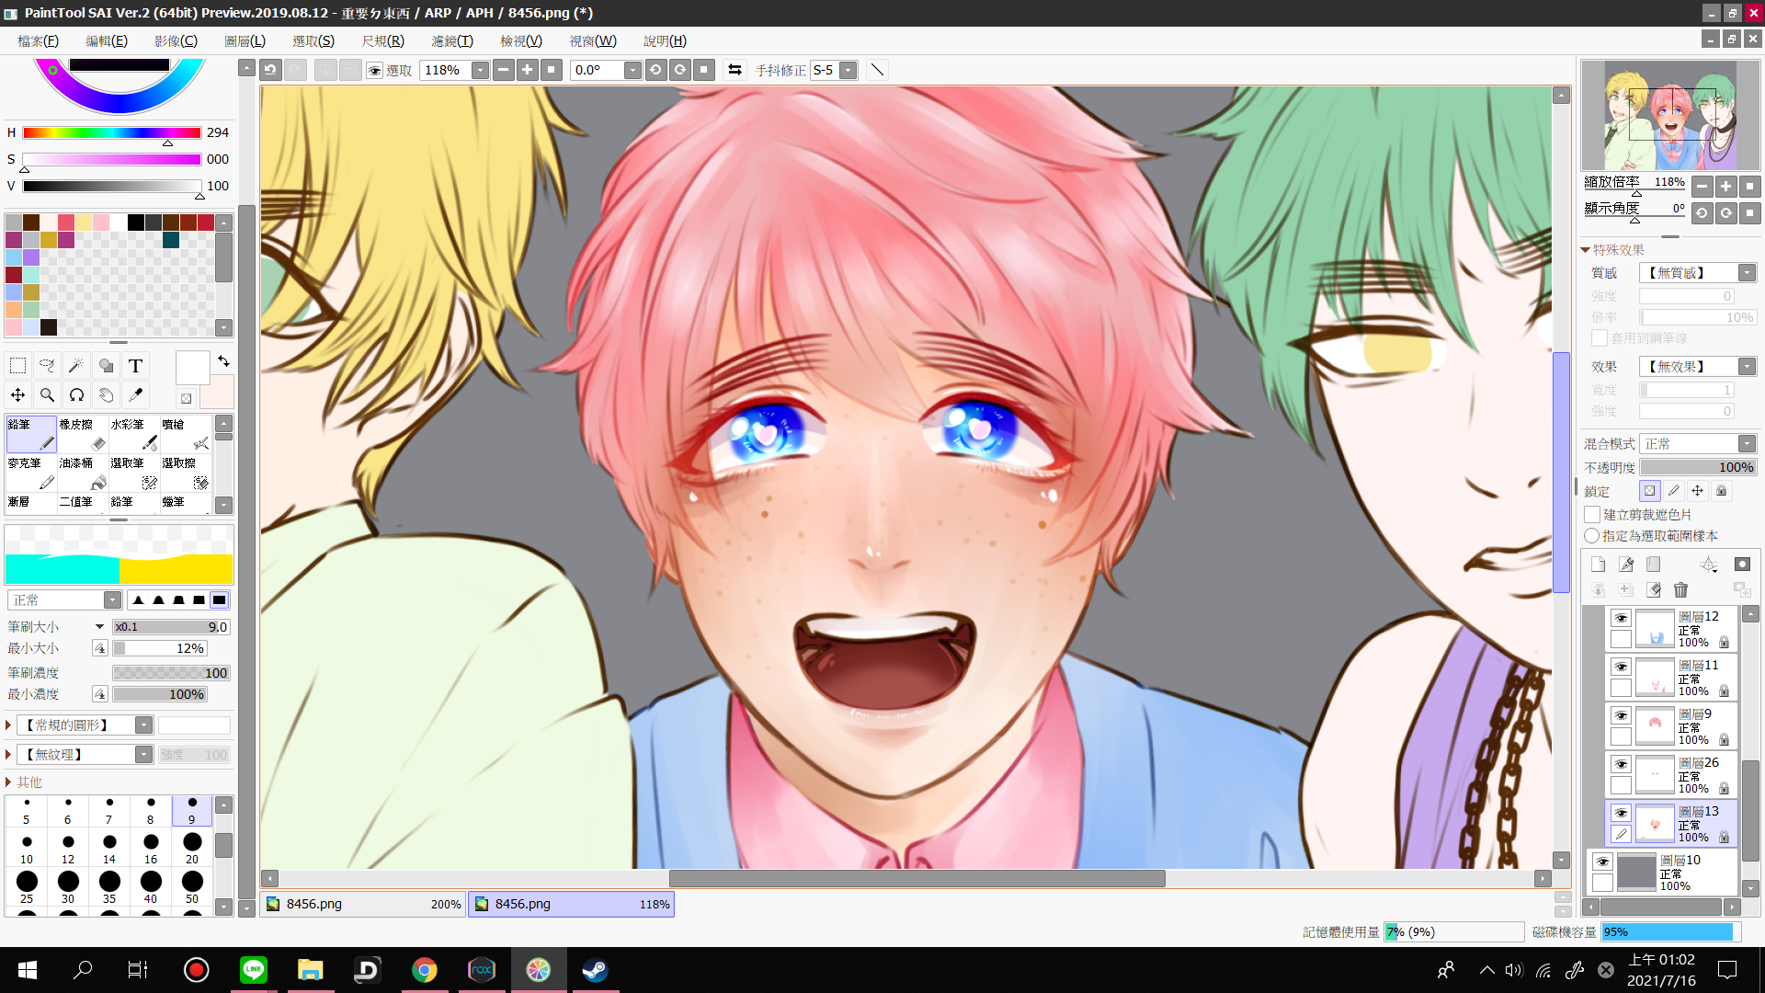Open the 圖層(L) menu
Viewport: 1765px width, 993px height.
point(245,40)
